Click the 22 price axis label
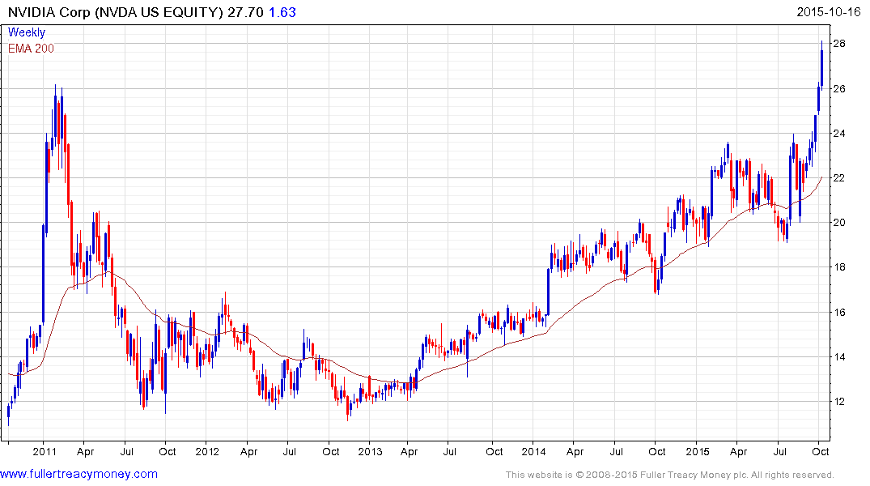 point(839,177)
